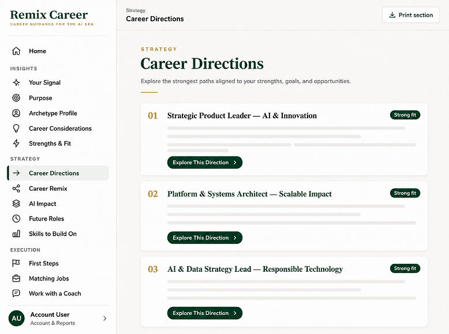
Task: Explore Strategic Product Leader direction
Action: [205, 162]
